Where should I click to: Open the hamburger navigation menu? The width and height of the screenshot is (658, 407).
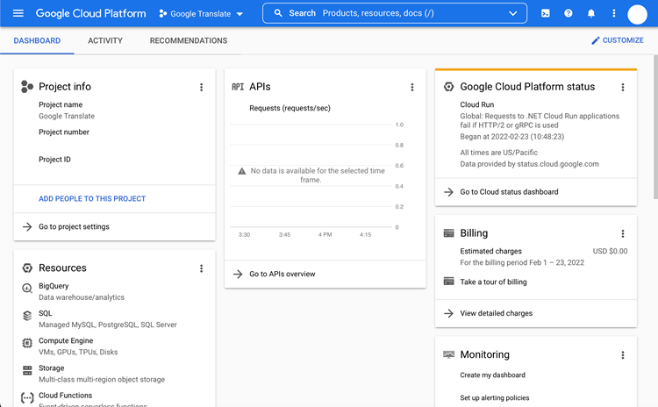pos(18,13)
